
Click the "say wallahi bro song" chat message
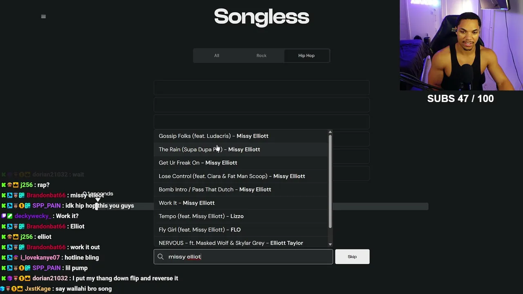click(84, 289)
